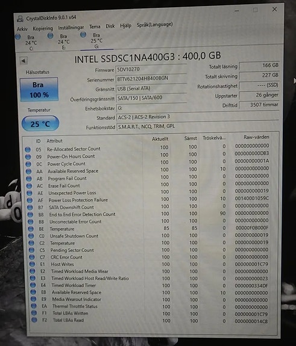Viewport: 296px width, 346px height.
Task: Click status icon for Timed Workload Host Read/Write Ratio
Action: coord(33,278)
